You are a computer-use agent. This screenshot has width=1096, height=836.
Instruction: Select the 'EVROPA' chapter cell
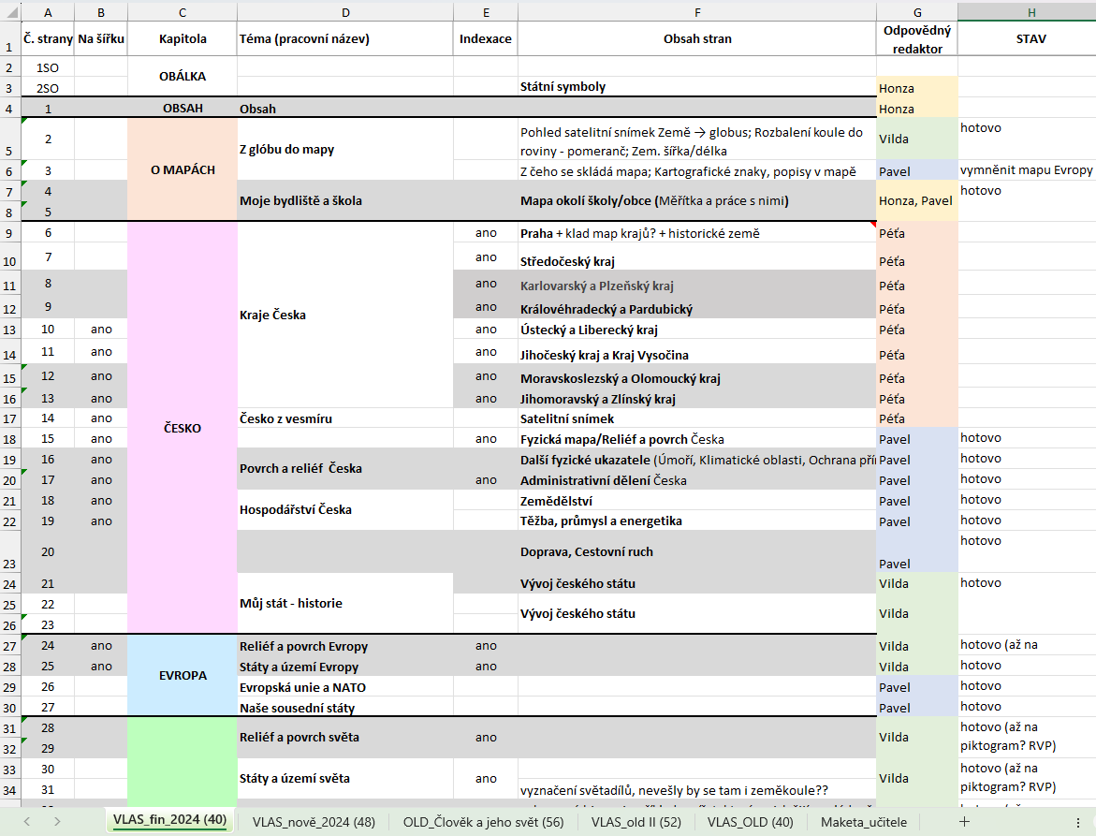183,675
